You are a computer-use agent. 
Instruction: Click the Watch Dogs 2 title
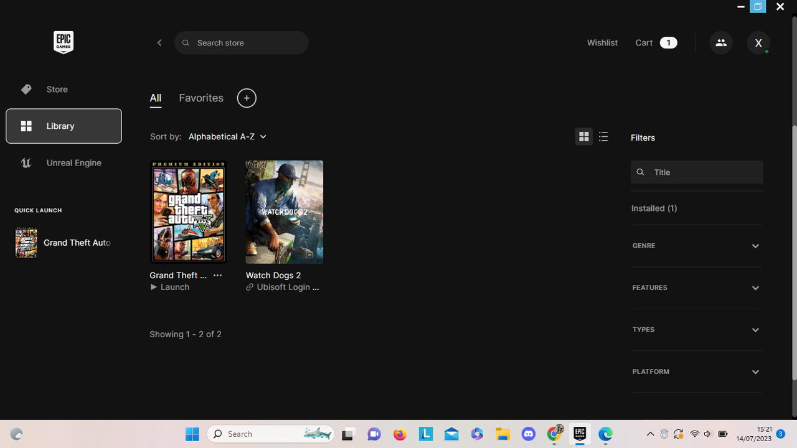point(273,275)
